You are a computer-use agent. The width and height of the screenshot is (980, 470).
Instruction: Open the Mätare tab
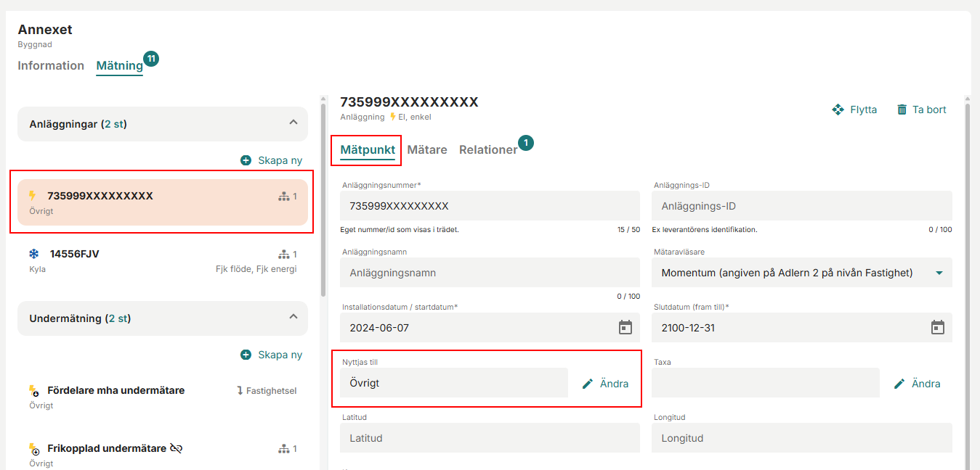point(427,149)
